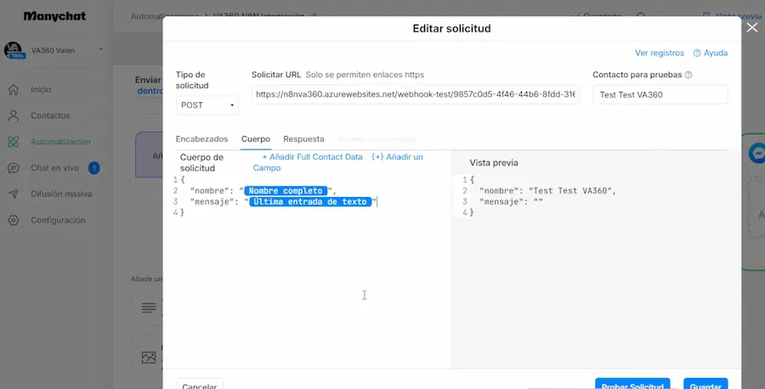Click the Manychat logo
This screenshot has height=389, width=765.
tap(54, 16)
